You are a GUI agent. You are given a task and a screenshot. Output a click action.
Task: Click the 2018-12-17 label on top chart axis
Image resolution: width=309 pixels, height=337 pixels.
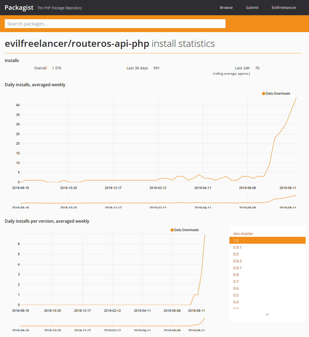113,188
